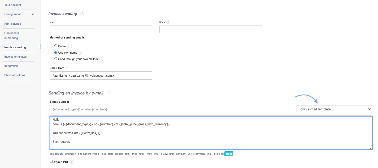Click the blue Help button
Image resolution: width=378 pixels, height=168 pixels.
(x=229, y=154)
